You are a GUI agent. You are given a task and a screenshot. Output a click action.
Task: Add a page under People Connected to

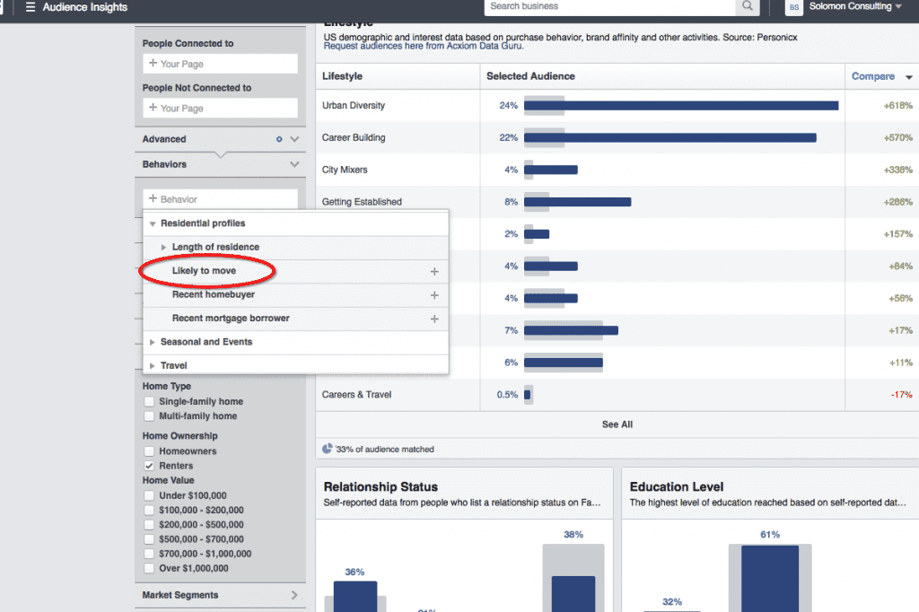pos(220,64)
